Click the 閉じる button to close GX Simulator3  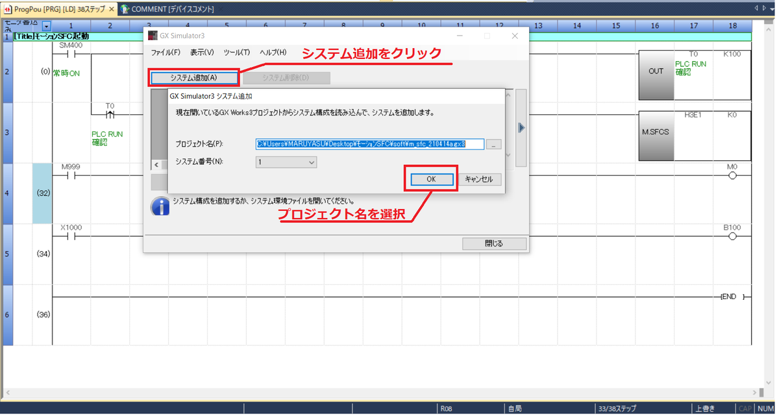[494, 243]
